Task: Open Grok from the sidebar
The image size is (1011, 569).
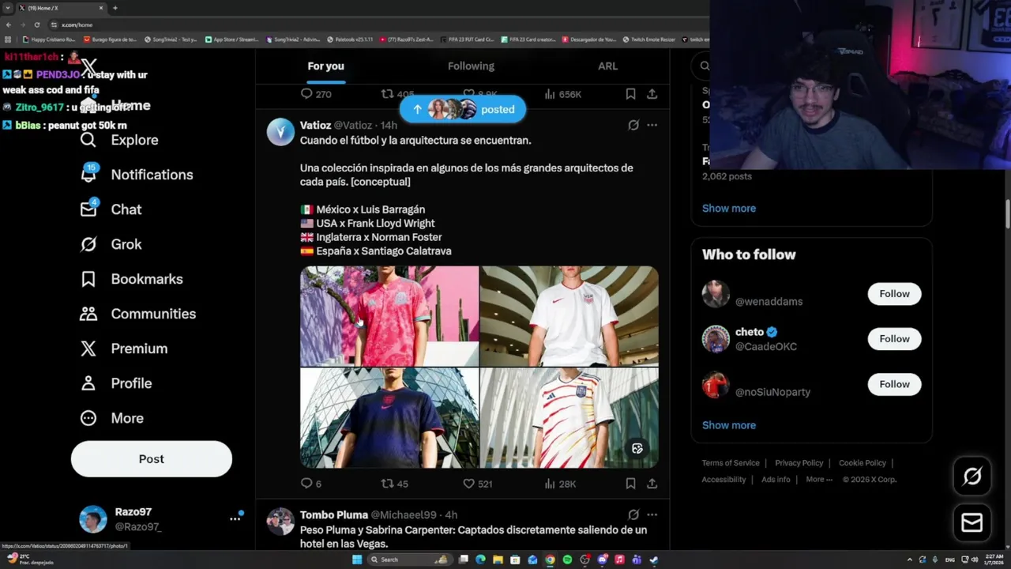Action: [x=111, y=244]
